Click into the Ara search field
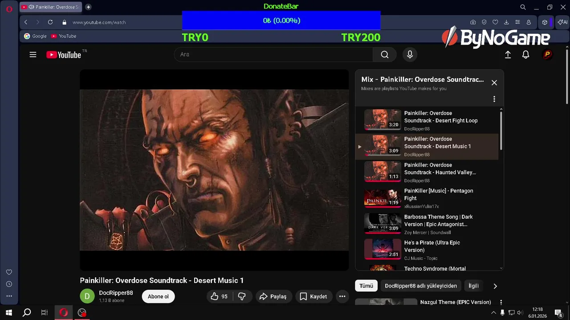 pos(273,54)
